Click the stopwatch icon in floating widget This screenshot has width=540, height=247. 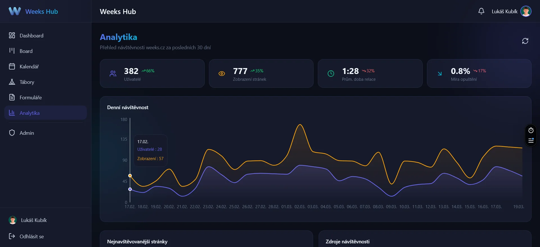(531, 131)
